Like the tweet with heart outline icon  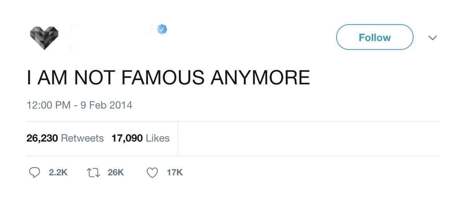(x=152, y=172)
